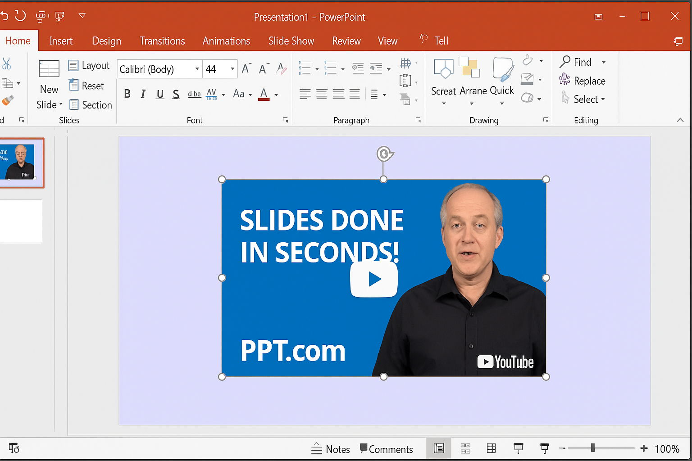Toggle Underline formatting
692x461 pixels.
pyautogui.click(x=160, y=94)
